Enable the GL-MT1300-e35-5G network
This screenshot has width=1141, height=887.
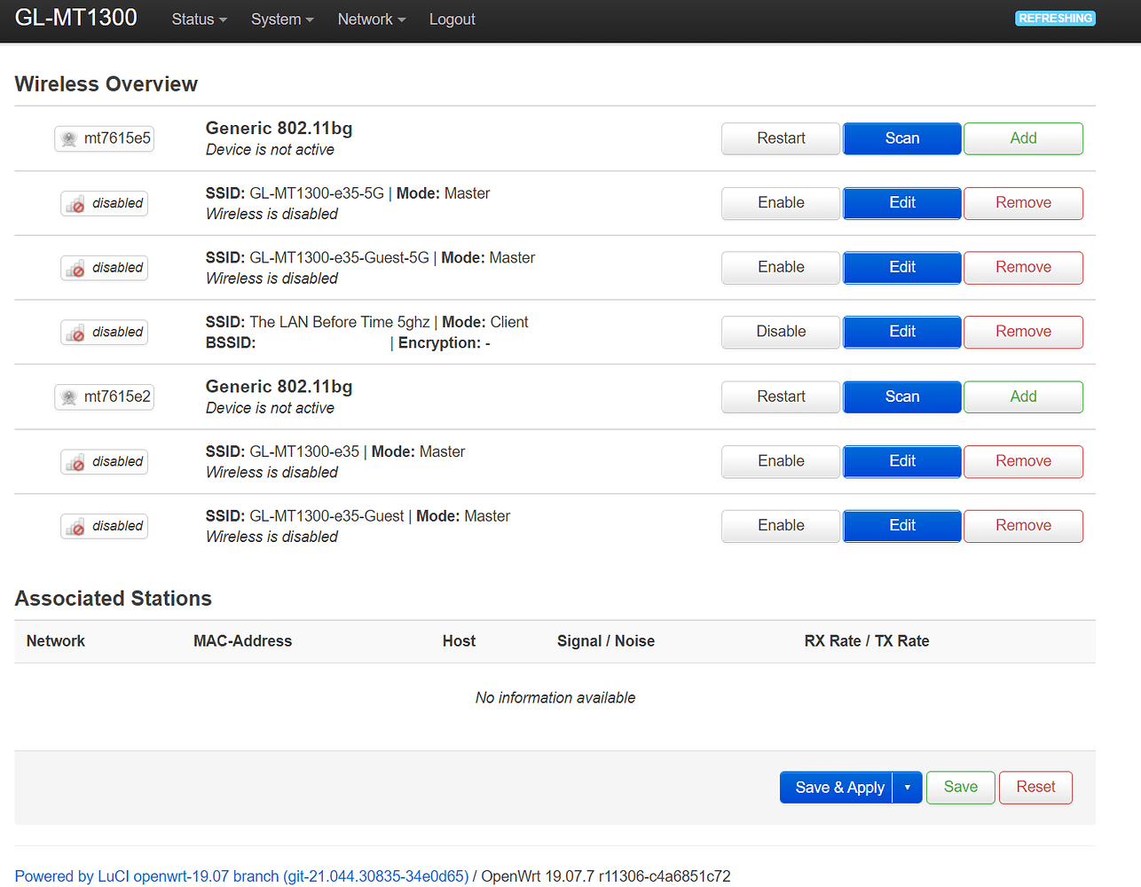(780, 203)
